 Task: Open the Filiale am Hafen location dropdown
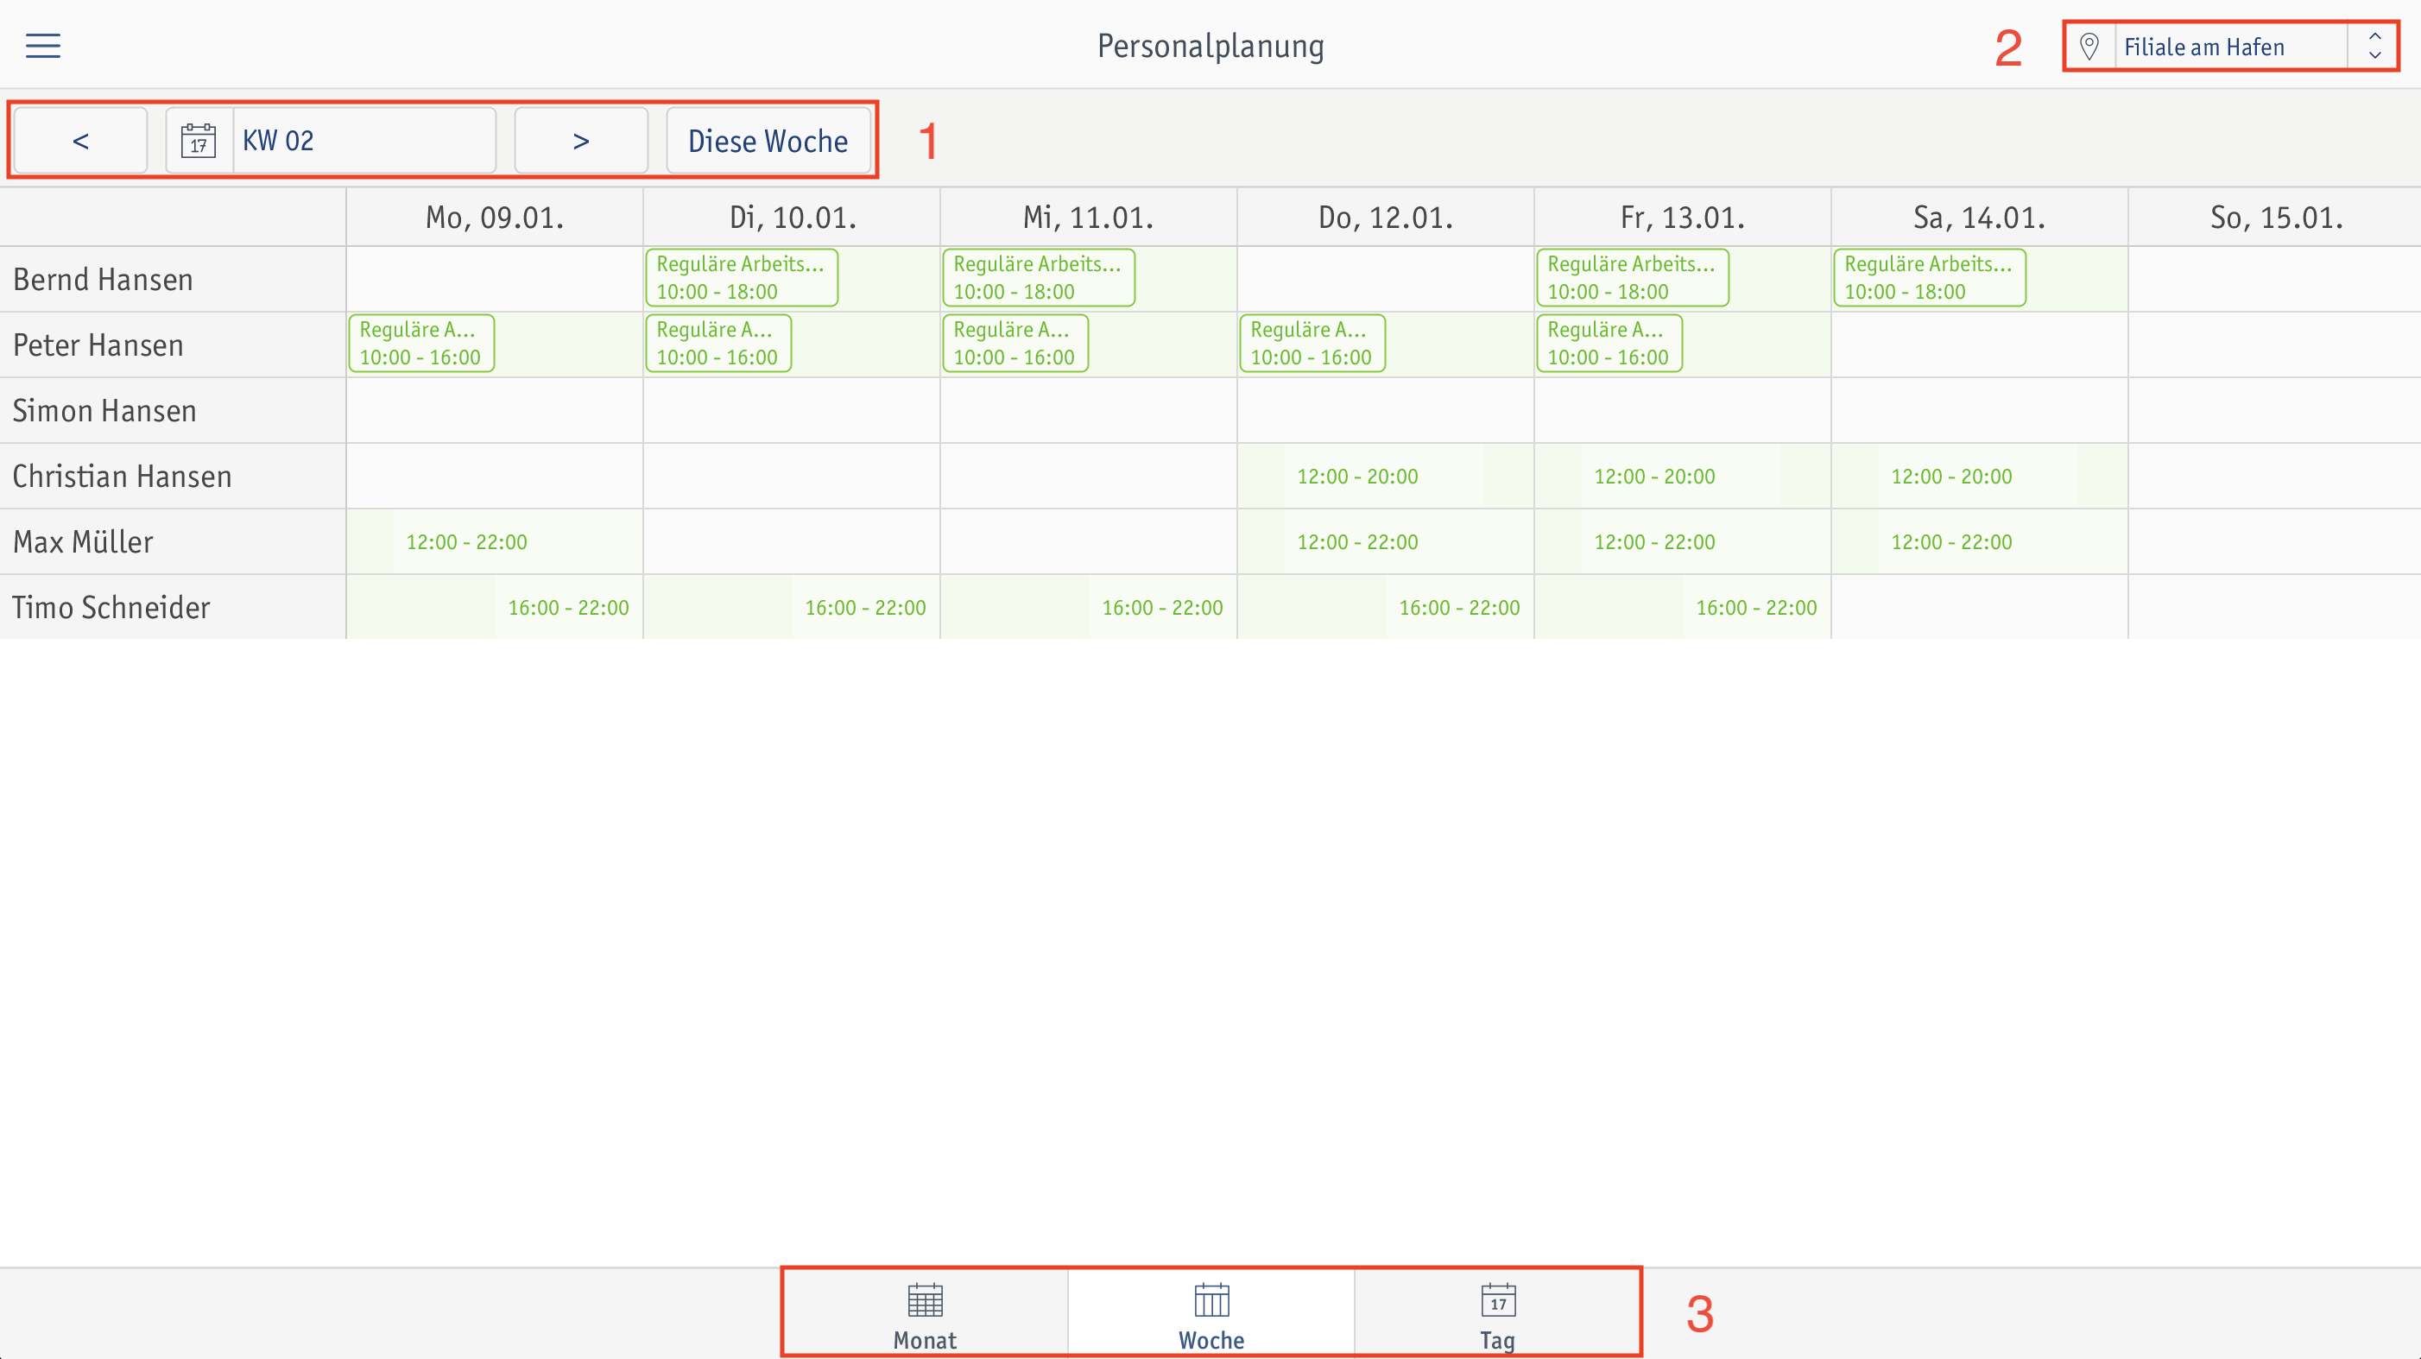(x=2229, y=46)
